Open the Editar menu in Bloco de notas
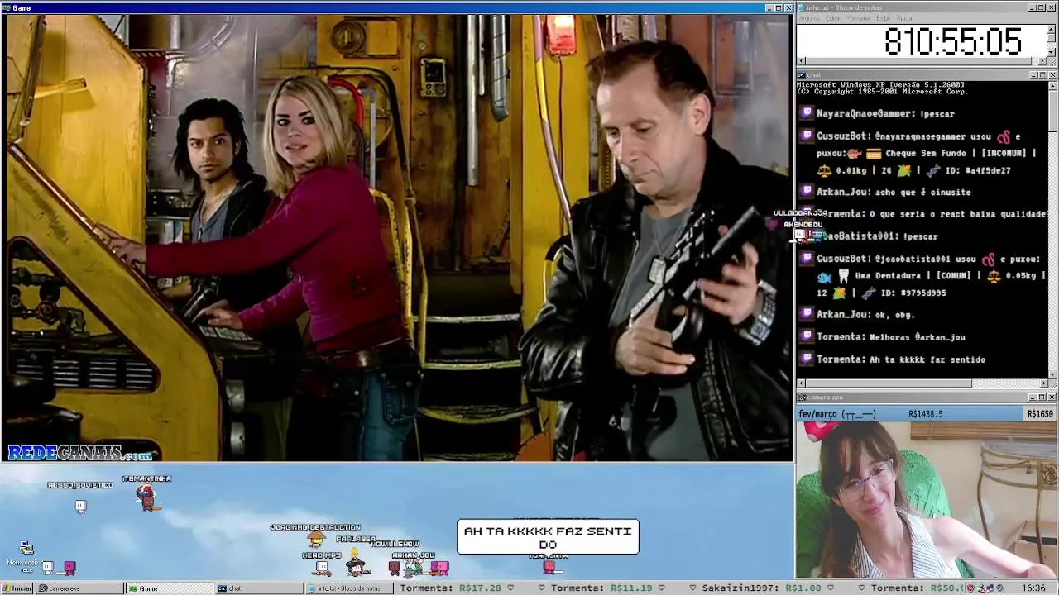The width and height of the screenshot is (1059, 595). coord(833,18)
